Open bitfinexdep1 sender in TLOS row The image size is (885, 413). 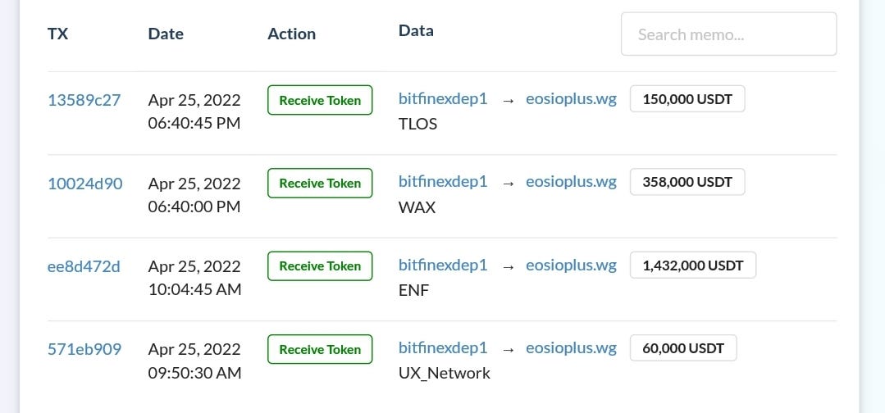tap(443, 98)
